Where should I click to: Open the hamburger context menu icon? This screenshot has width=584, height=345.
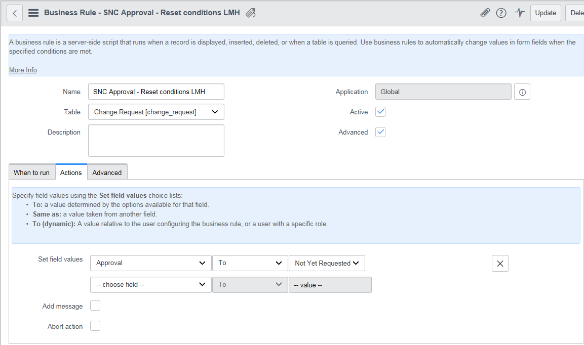click(33, 13)
